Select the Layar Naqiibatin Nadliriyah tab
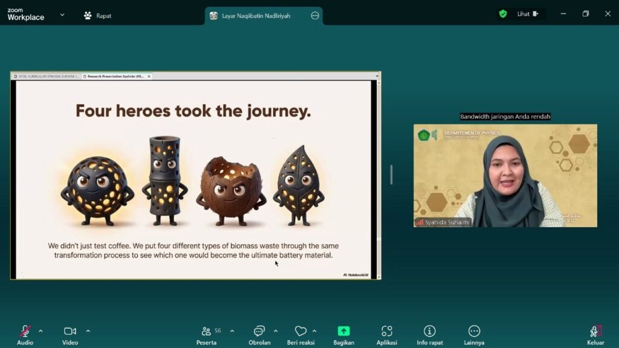The width and height of the screenshot is (619, 348). pos(256,16)
